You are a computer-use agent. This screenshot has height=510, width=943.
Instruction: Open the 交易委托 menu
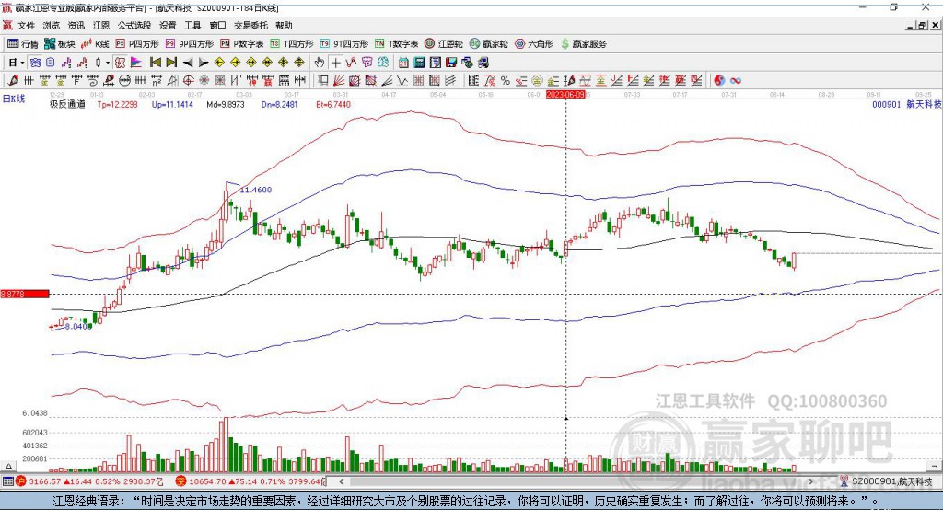click(250, 25)
